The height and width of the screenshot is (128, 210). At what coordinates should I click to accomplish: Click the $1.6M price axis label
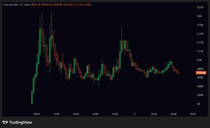click(x=200, y=34)
